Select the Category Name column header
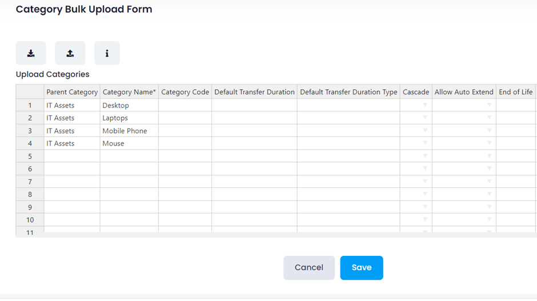The height and width of the screenshot is (301, 537). click(129, 92)
